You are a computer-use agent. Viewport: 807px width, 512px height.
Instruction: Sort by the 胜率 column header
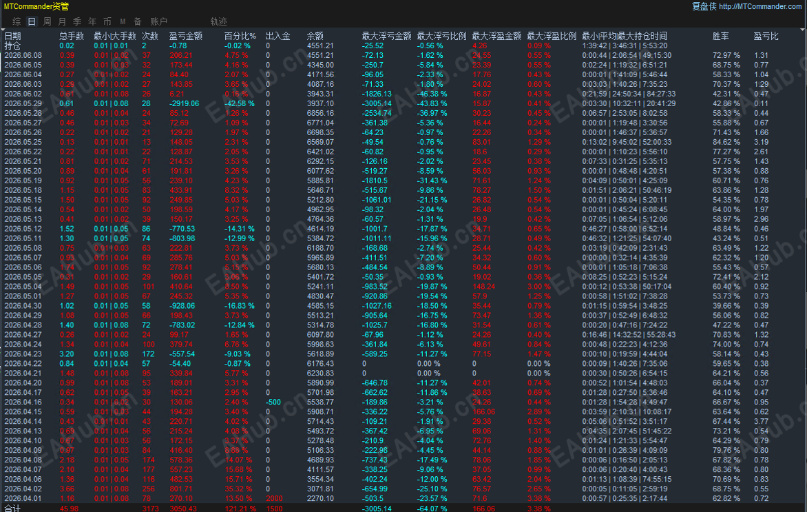[x=720, y=36]
